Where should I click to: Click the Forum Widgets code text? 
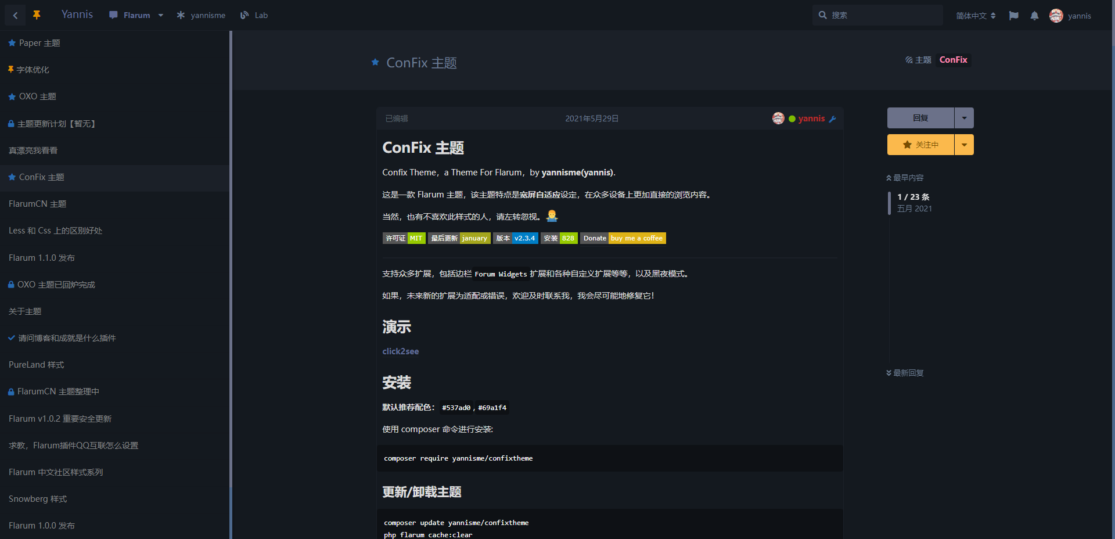click(501, 274)
